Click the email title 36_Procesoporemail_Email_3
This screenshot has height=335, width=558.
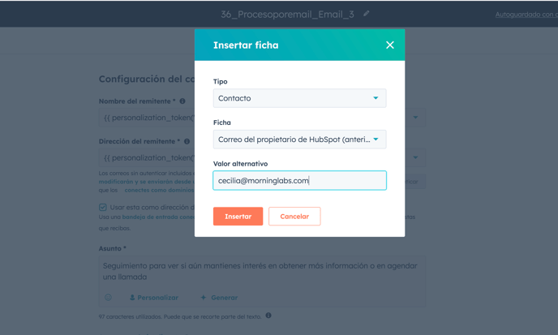point(287,15)
